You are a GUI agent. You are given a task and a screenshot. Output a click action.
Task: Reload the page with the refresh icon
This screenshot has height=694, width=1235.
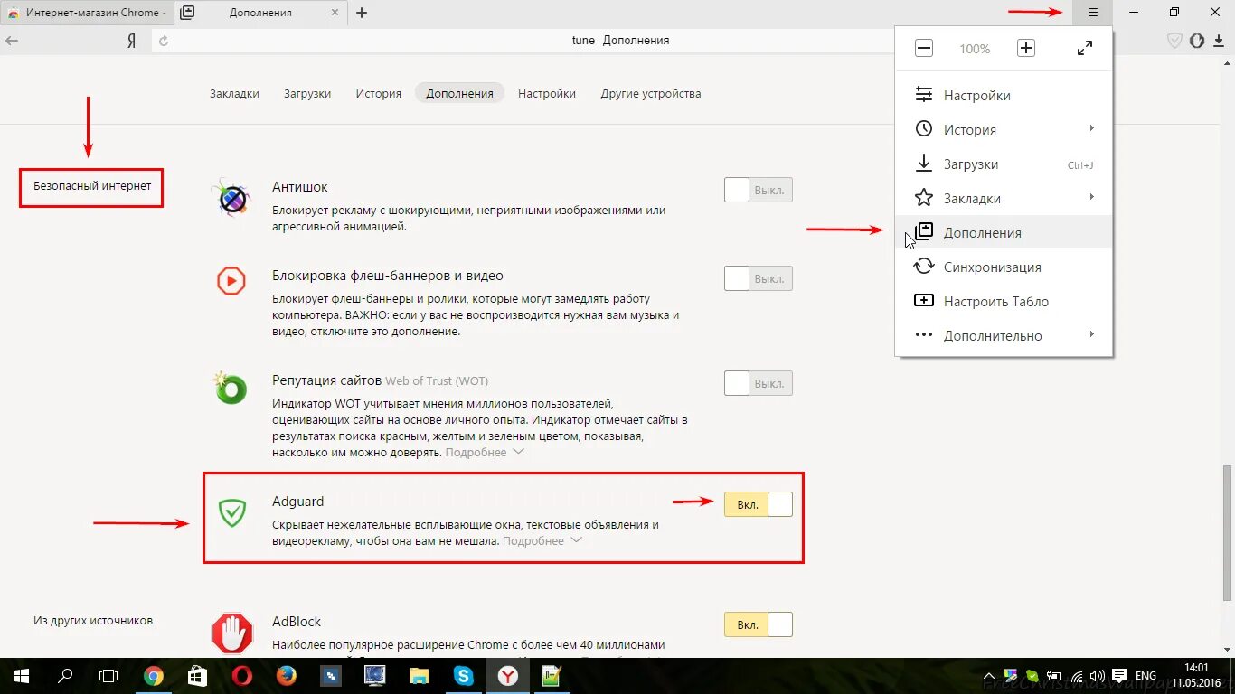tap(164, 41)
